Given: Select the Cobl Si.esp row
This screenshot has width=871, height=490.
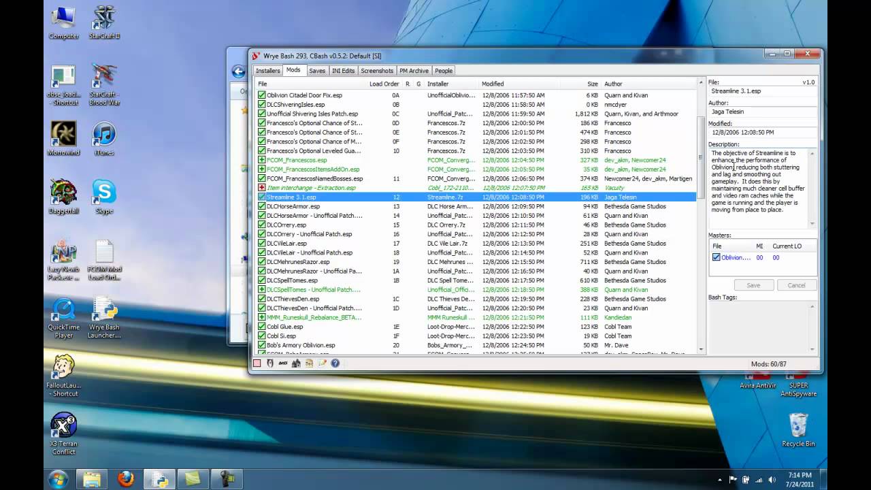Looking at the screenshot, I should point(476,336).
